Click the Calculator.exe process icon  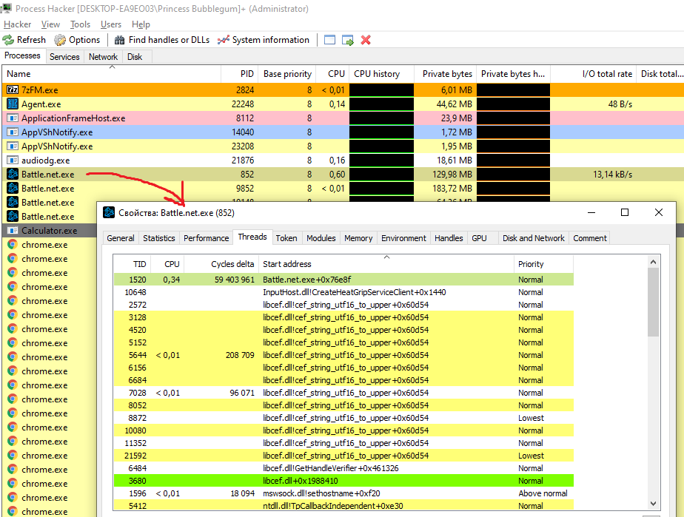point(13,231)
